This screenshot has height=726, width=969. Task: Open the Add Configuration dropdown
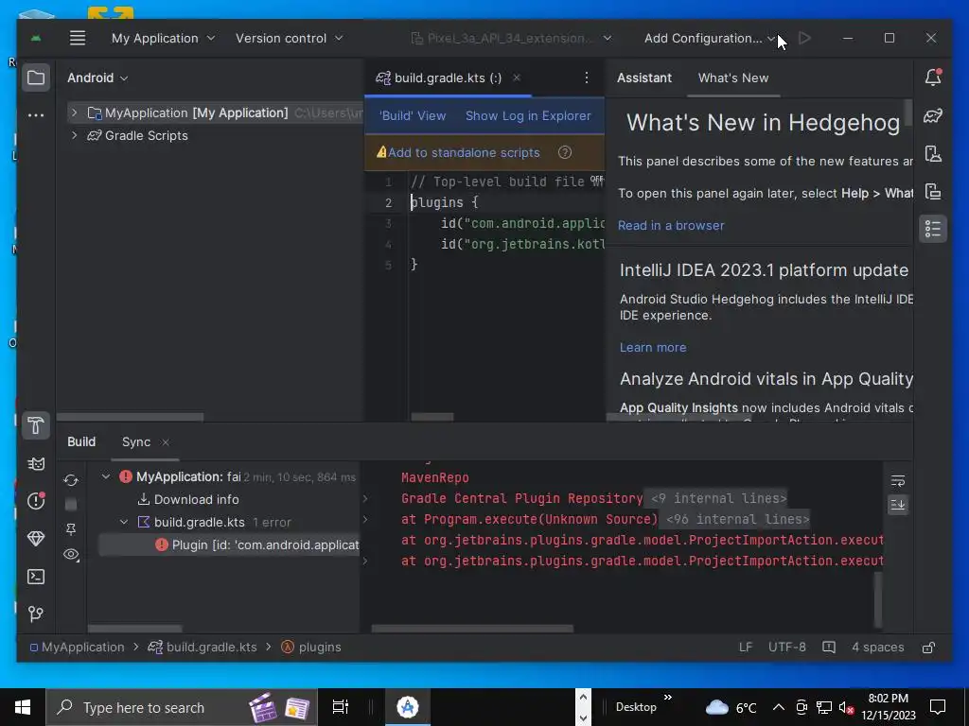point(710,38)
